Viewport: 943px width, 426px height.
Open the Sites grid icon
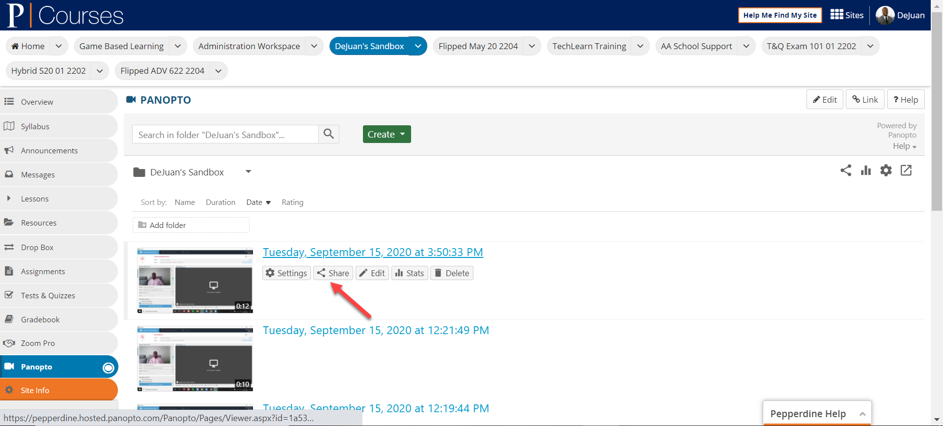pos(836,15)
